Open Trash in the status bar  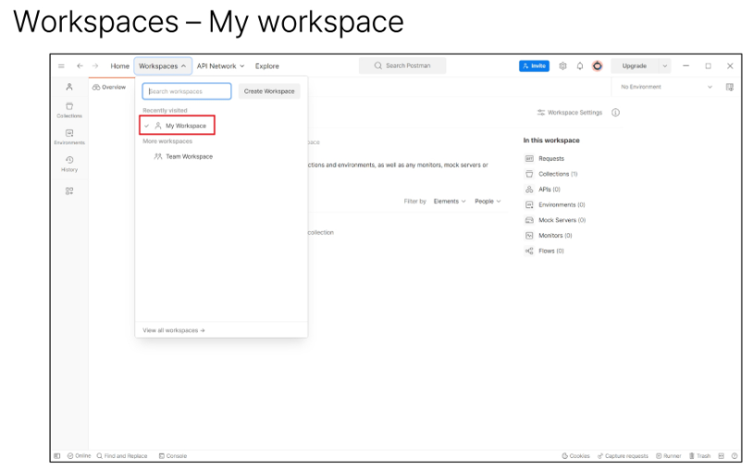pyautogui.click(x=699, y=455)
